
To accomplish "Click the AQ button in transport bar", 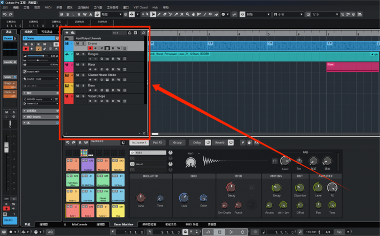I will pyautogui.click(x=50, y=232).
